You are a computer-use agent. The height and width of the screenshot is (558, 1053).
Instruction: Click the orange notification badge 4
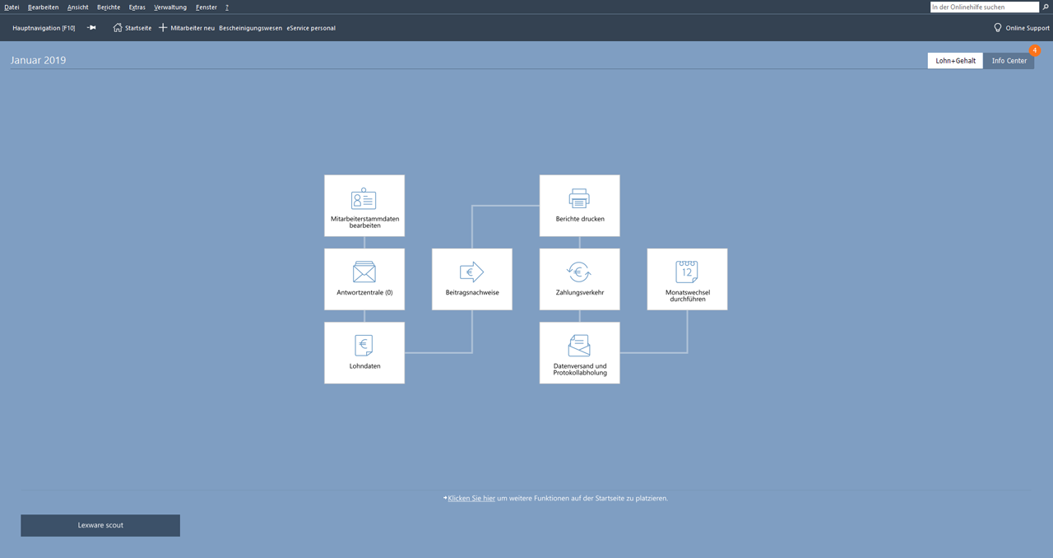click(1035, 50)
